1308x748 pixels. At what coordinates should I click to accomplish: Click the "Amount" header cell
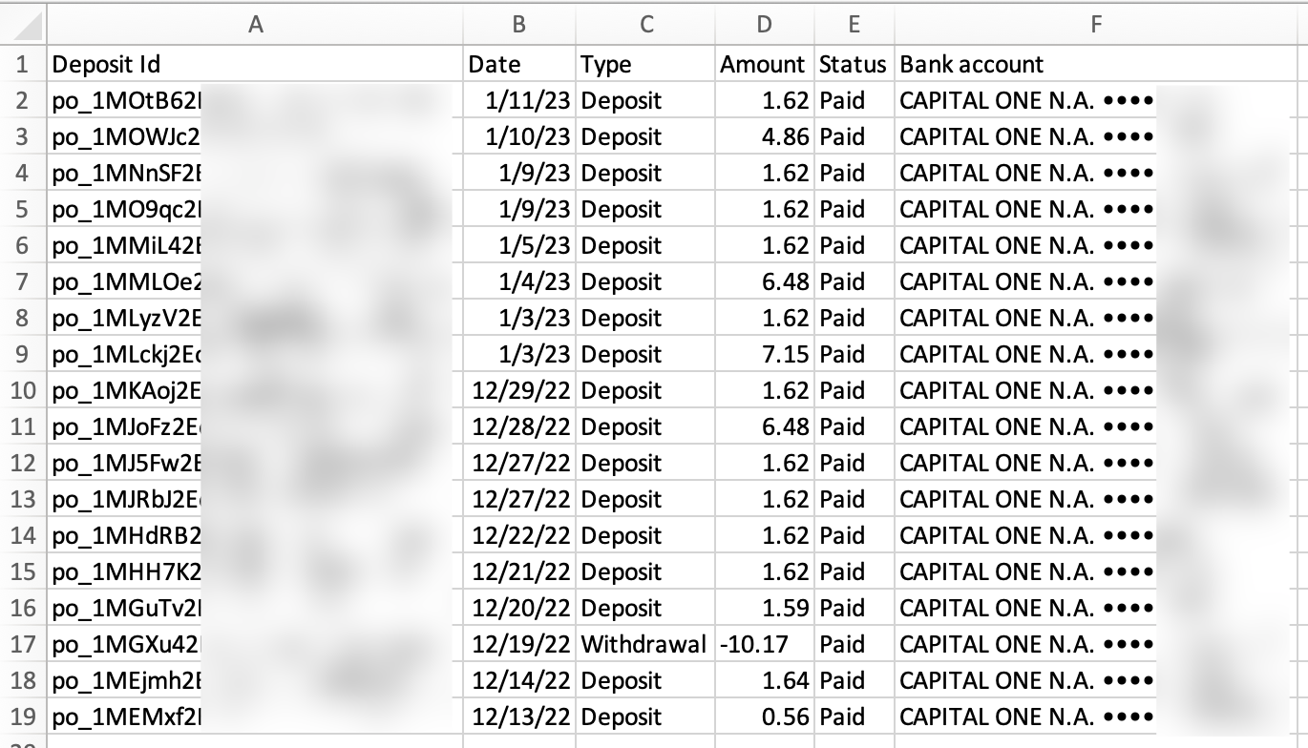[764, 65]
